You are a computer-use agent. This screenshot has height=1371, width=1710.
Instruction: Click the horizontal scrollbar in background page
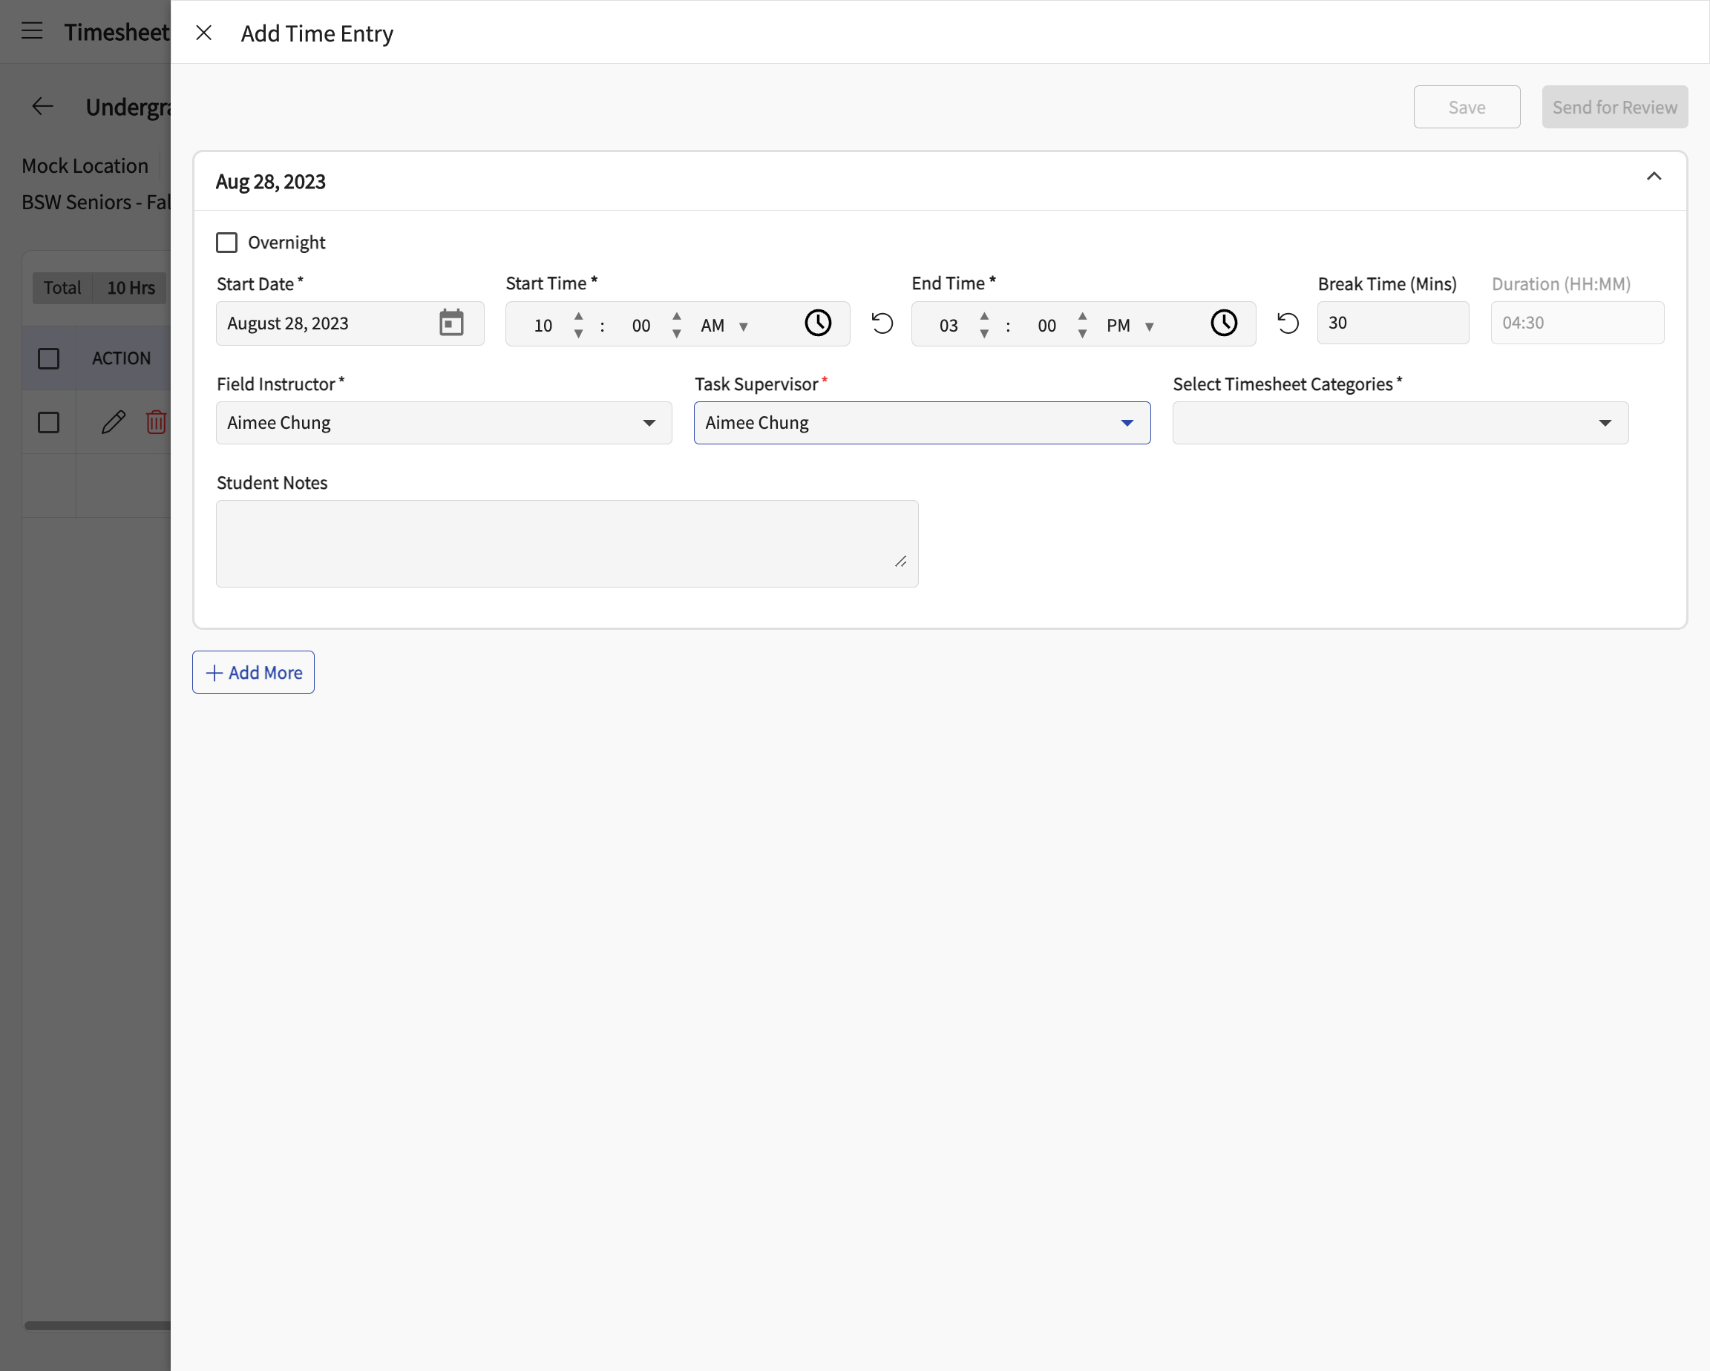(96, 1325)
